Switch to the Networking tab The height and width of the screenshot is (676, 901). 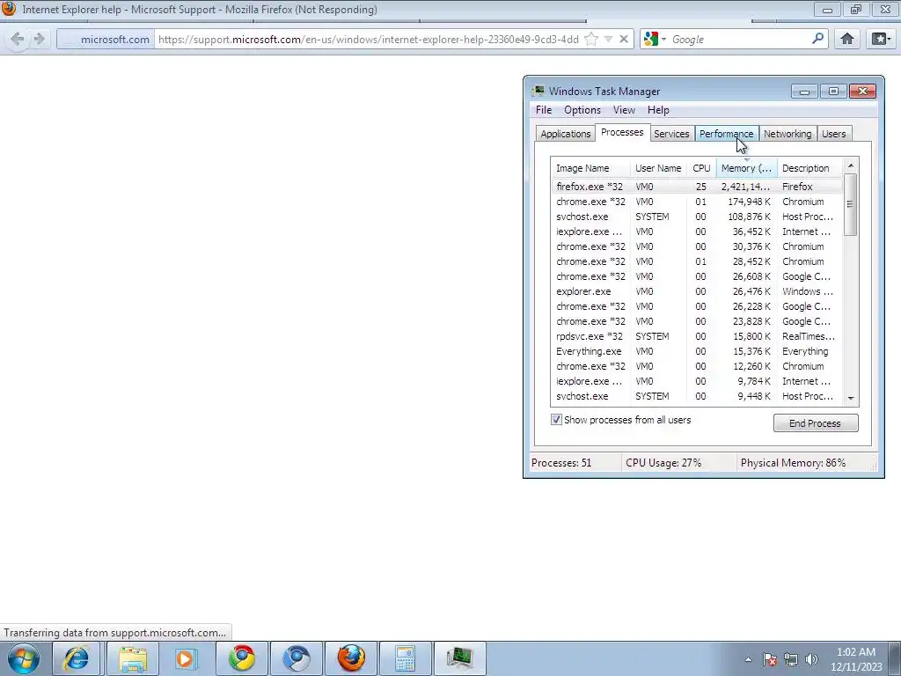point(787,134)
